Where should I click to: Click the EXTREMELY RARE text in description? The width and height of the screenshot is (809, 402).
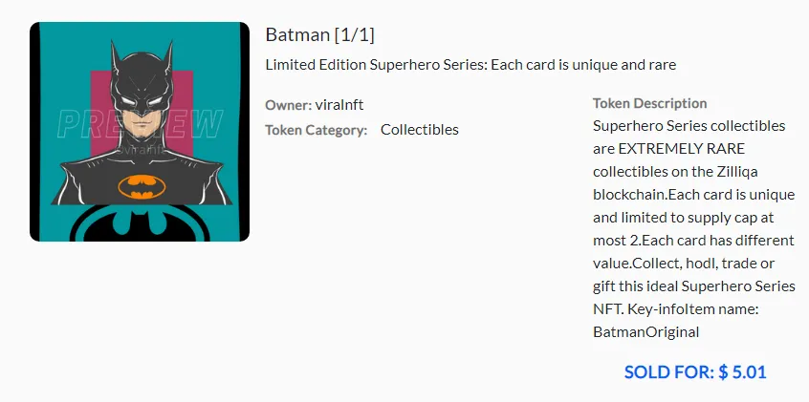(682, 149)
